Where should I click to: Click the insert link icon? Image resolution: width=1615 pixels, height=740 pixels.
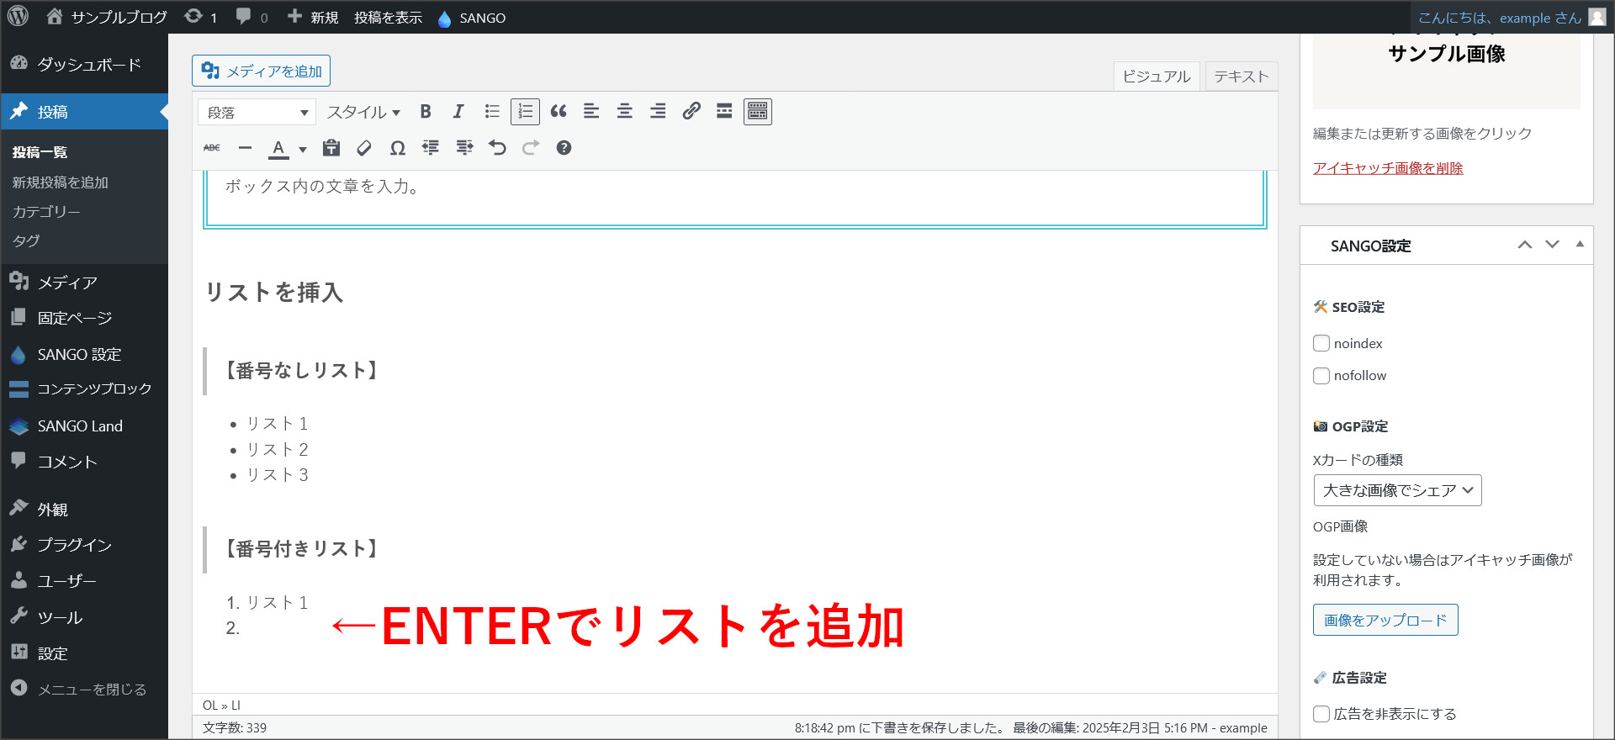pyautogui.click(x=691, y=112)
